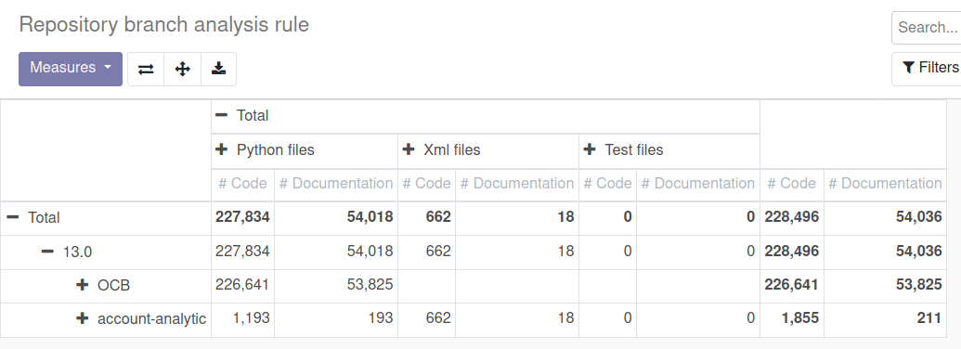Viewport: 961px width, 349px height.
Task: Download the pivot table as a spreadsheet
Action: (218, 70)
